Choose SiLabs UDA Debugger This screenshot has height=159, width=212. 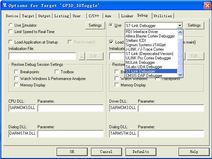point(151,67)
